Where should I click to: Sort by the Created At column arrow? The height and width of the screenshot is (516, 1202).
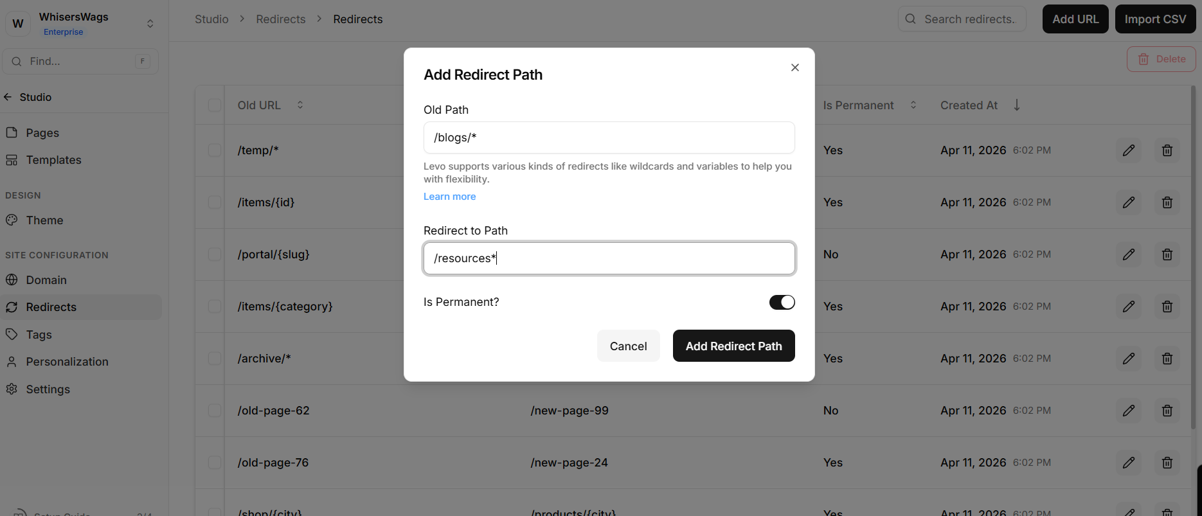(x=1016, y=105)
